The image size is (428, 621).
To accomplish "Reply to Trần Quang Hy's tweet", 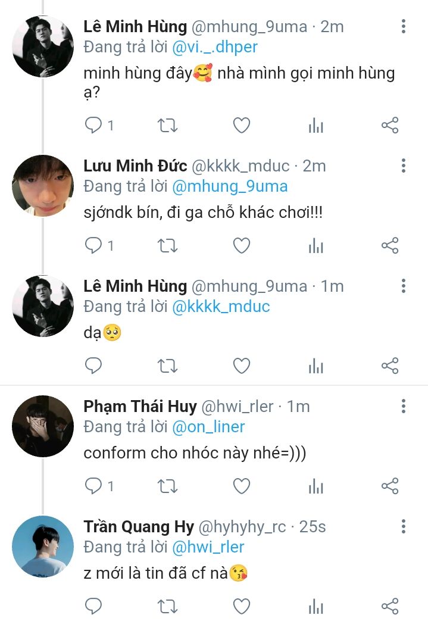I will click(93, 606).
